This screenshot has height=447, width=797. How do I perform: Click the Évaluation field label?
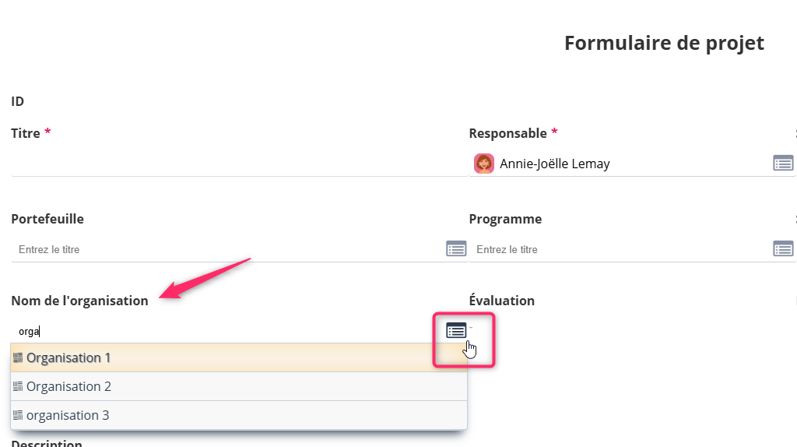point(501,301)
